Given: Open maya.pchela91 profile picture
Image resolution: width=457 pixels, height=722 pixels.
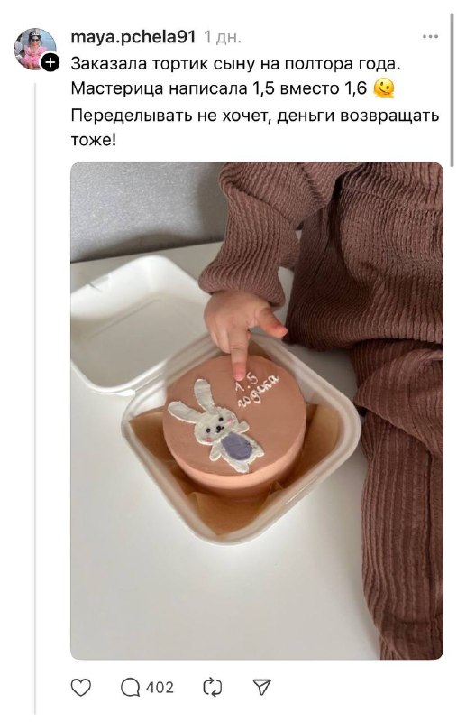Looking at the screenshot, I should 35,49.
